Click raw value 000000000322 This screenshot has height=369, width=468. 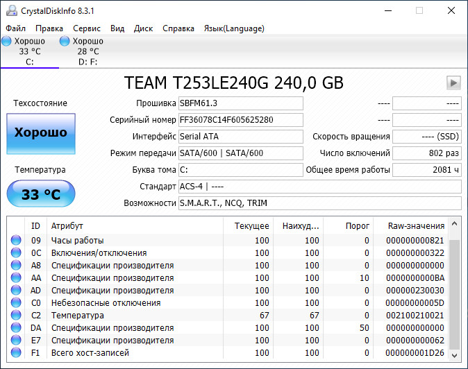pos(415,252)
